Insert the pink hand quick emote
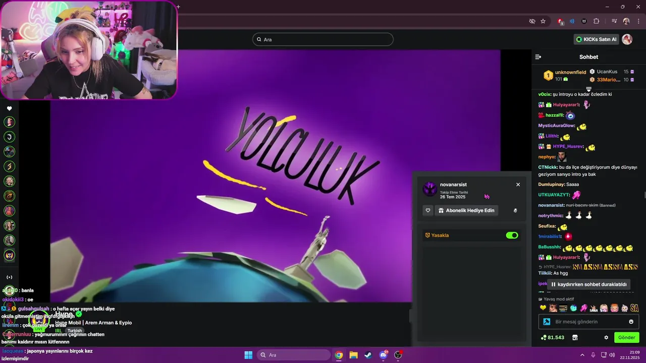646x363 pixels. point(584,308)
